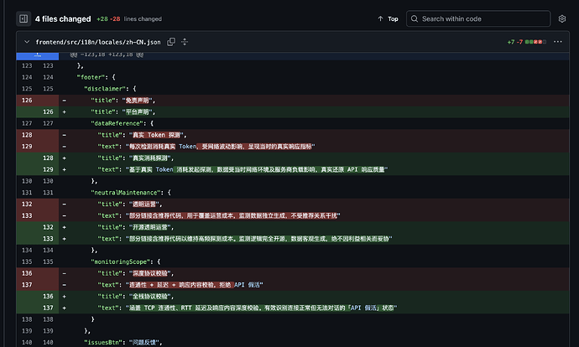Click the file path frontend/src/i18n/locales/zh-CN.json
Image resolution: width=579 pixels, height=347 pixels.
98,42
